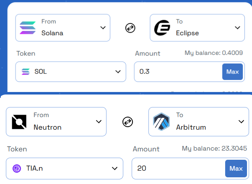
Task: Click balance text 23.3045
Action: (214, 148)
